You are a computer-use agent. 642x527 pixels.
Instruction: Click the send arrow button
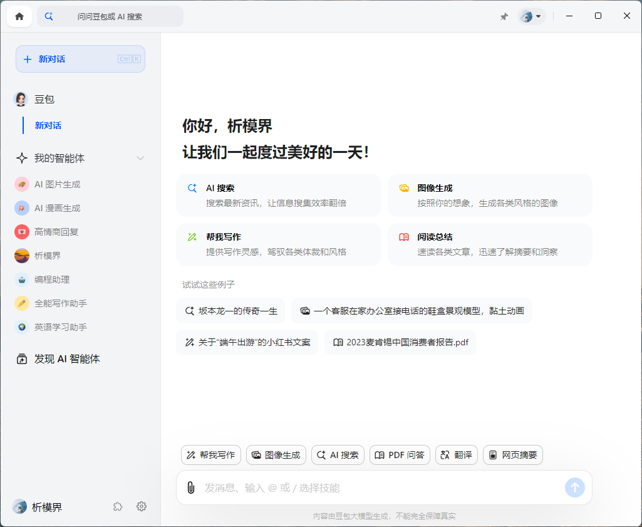[x=574, y=488]
